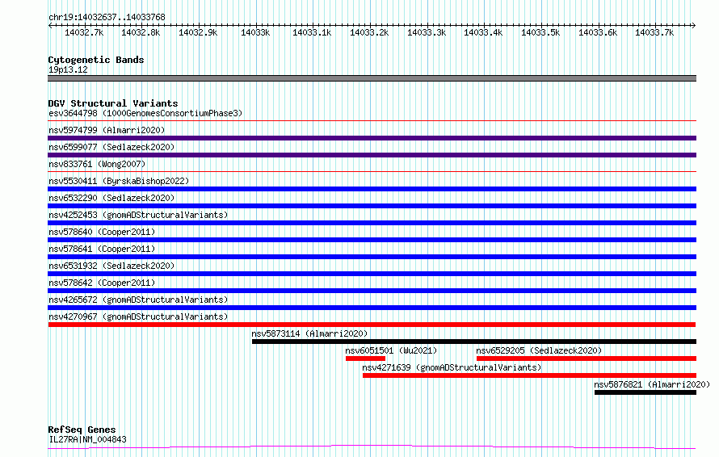Open nsv4265672 gnomAD variant label
Screen dimensions: 719x457
(138, 300)
